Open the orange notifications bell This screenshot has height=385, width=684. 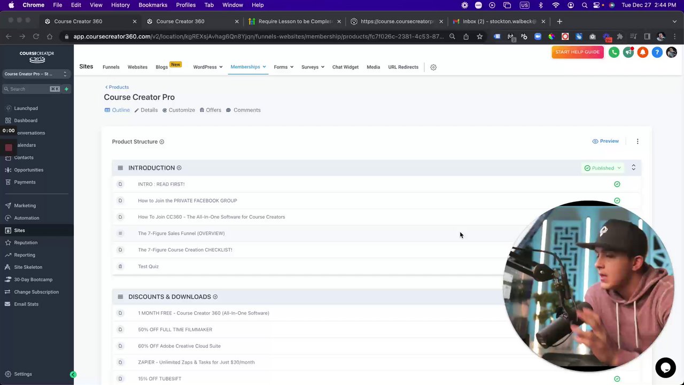pos(643,52)
